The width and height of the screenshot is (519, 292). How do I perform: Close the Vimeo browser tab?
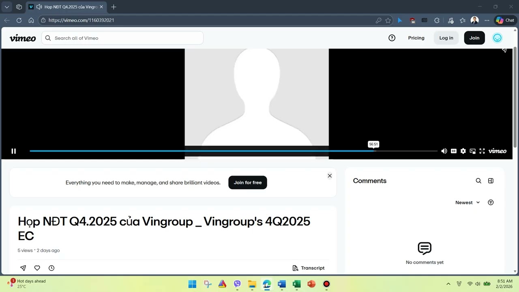[x=101, y=7]
